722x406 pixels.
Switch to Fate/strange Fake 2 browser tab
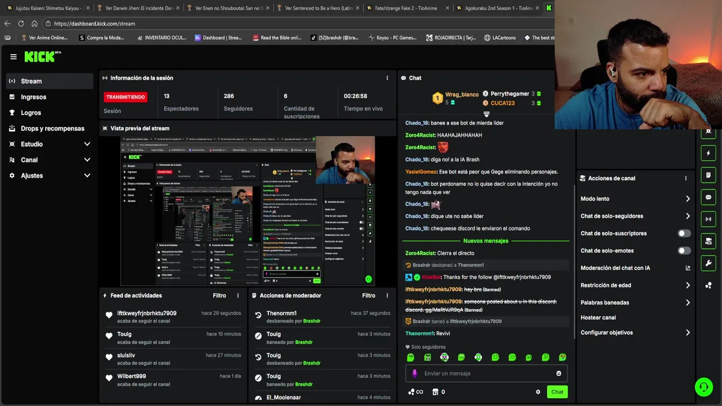click(408, 8)
